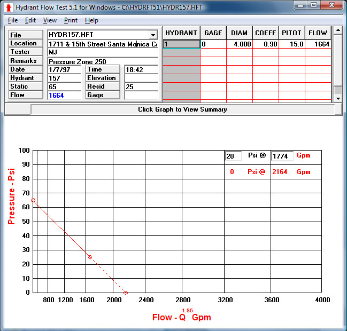Viewport: 347px width, 331px height.
Task: Click the Time field 18:42
Action: tap(141, 69)
